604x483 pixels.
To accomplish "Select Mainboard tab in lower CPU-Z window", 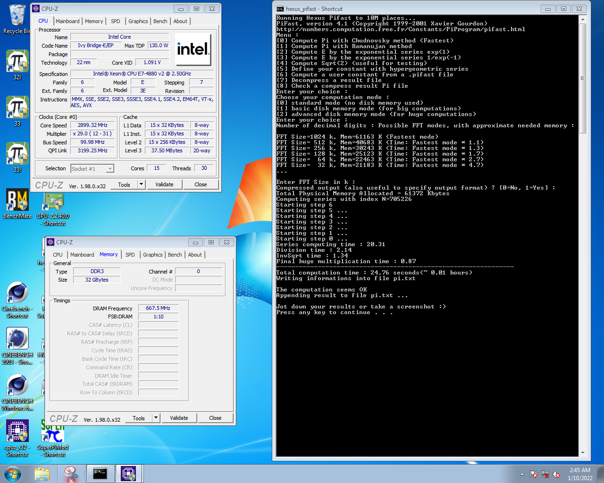I will [x=82, y=255].
